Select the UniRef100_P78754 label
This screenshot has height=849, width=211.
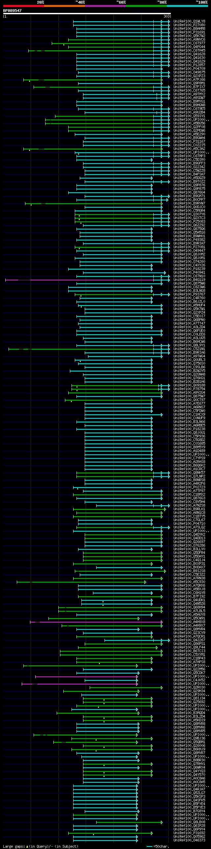pos(189,389)
